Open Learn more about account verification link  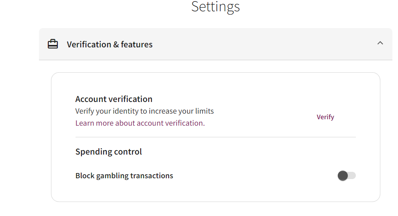coord(140,123)
